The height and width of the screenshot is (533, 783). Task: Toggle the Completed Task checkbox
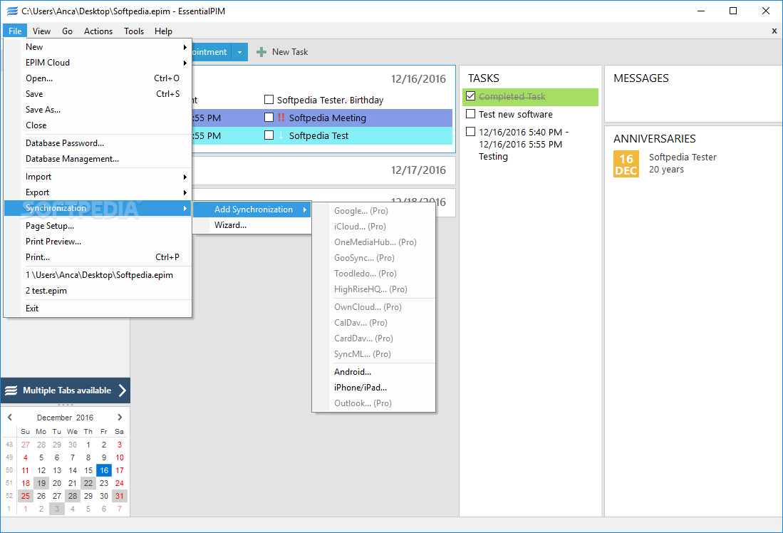click(470, 96)
